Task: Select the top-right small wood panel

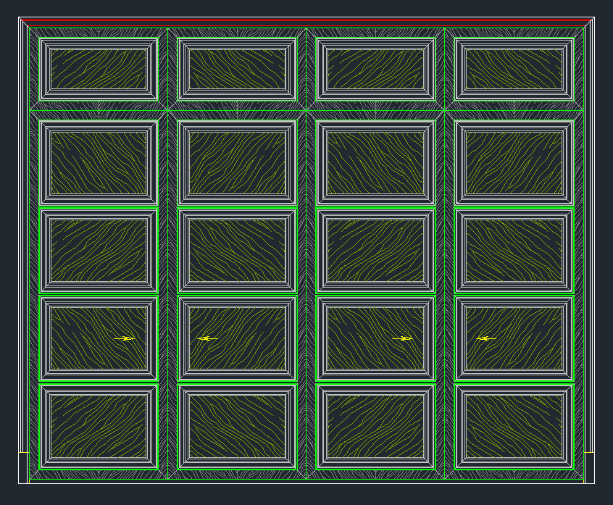Action: [x=514, y=69]
